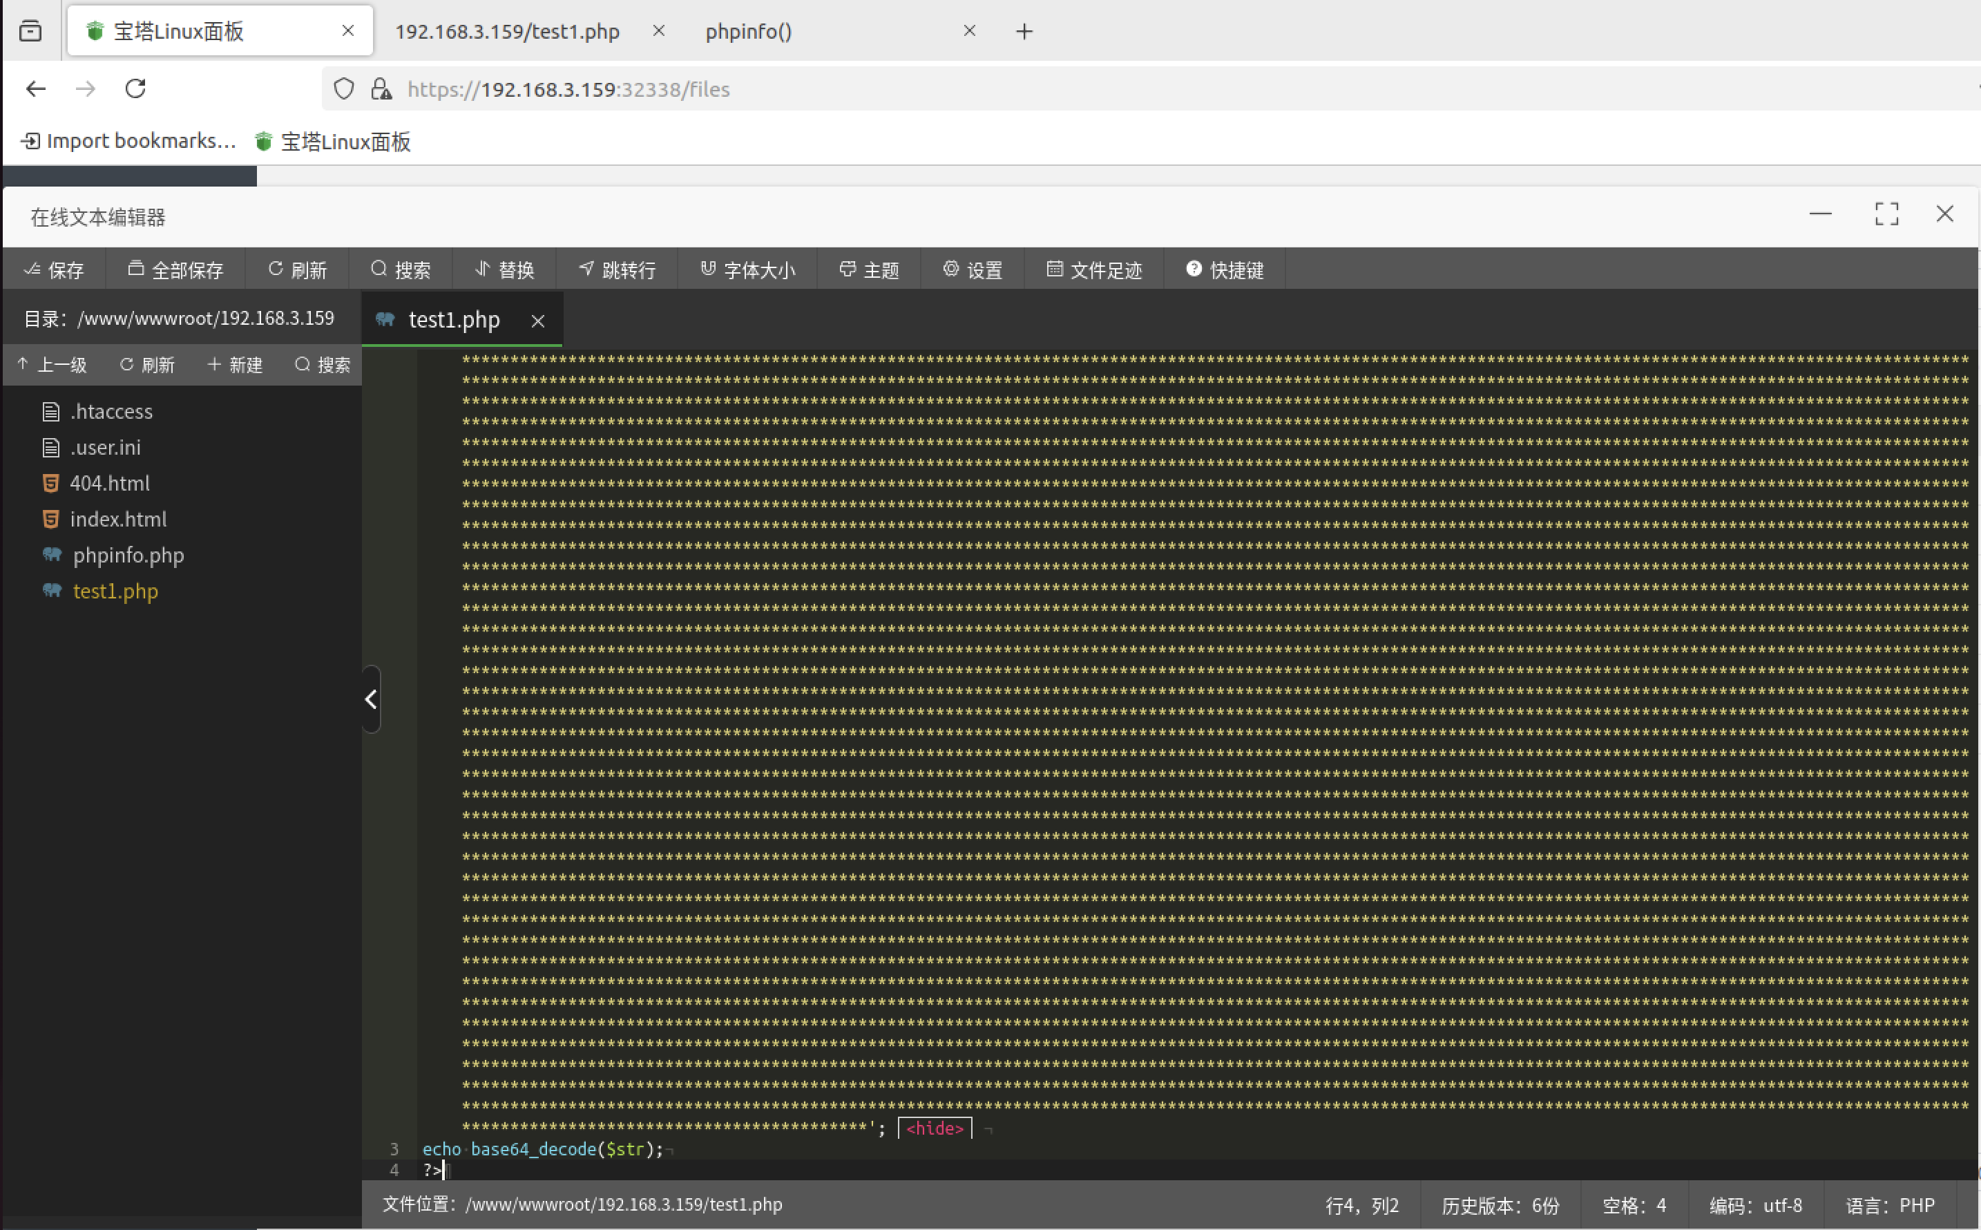The image size is (1981, 1230).
Task: Open the 搜索 search tool in the toolbar
Action: tap(400, 269)
